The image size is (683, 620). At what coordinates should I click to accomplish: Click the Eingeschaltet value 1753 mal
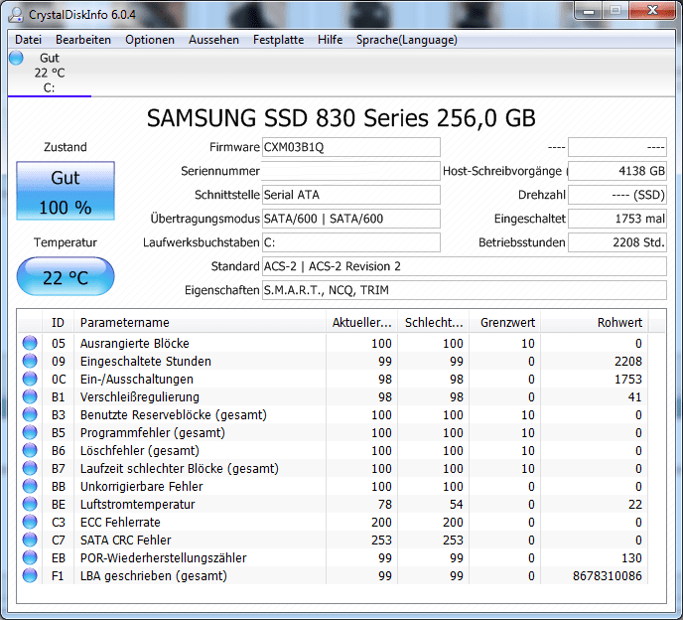617,219
